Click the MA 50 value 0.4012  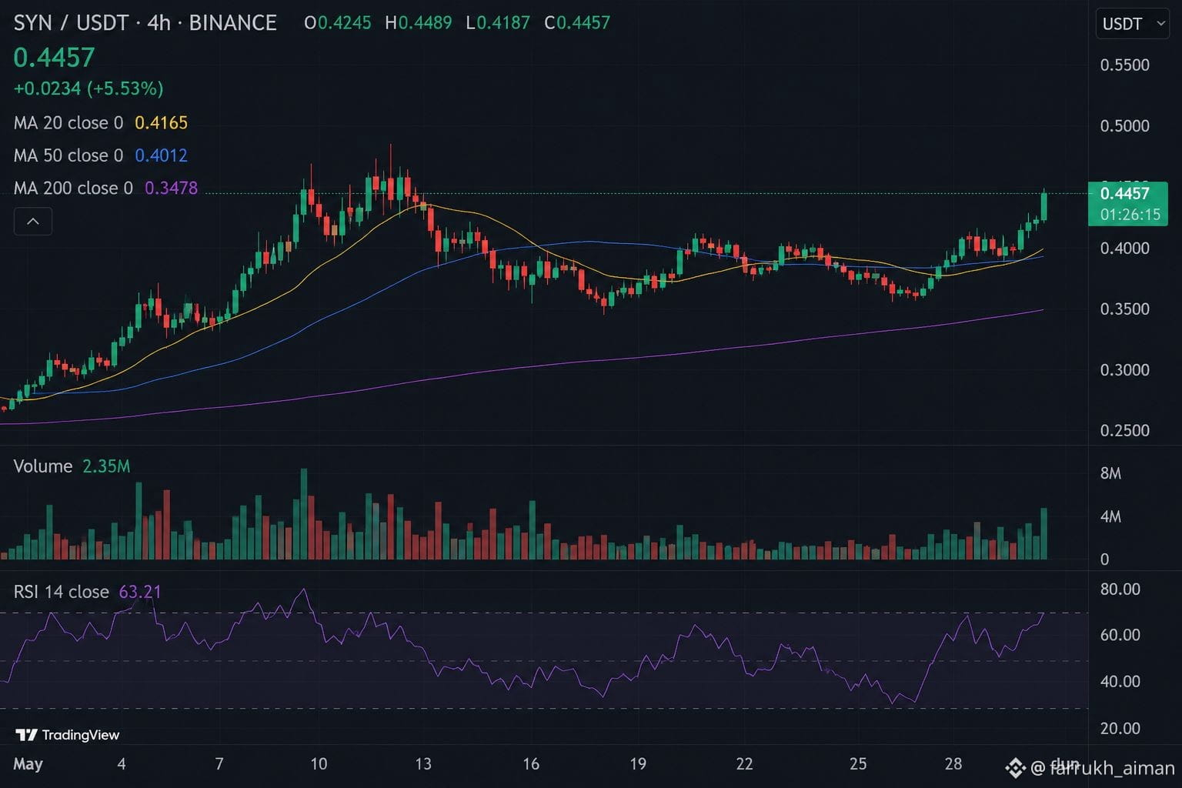coord(161,155)
